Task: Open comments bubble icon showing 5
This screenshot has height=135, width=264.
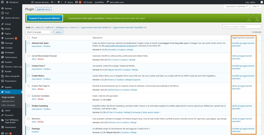Action: pyautogui.click(x=59, y=2)
